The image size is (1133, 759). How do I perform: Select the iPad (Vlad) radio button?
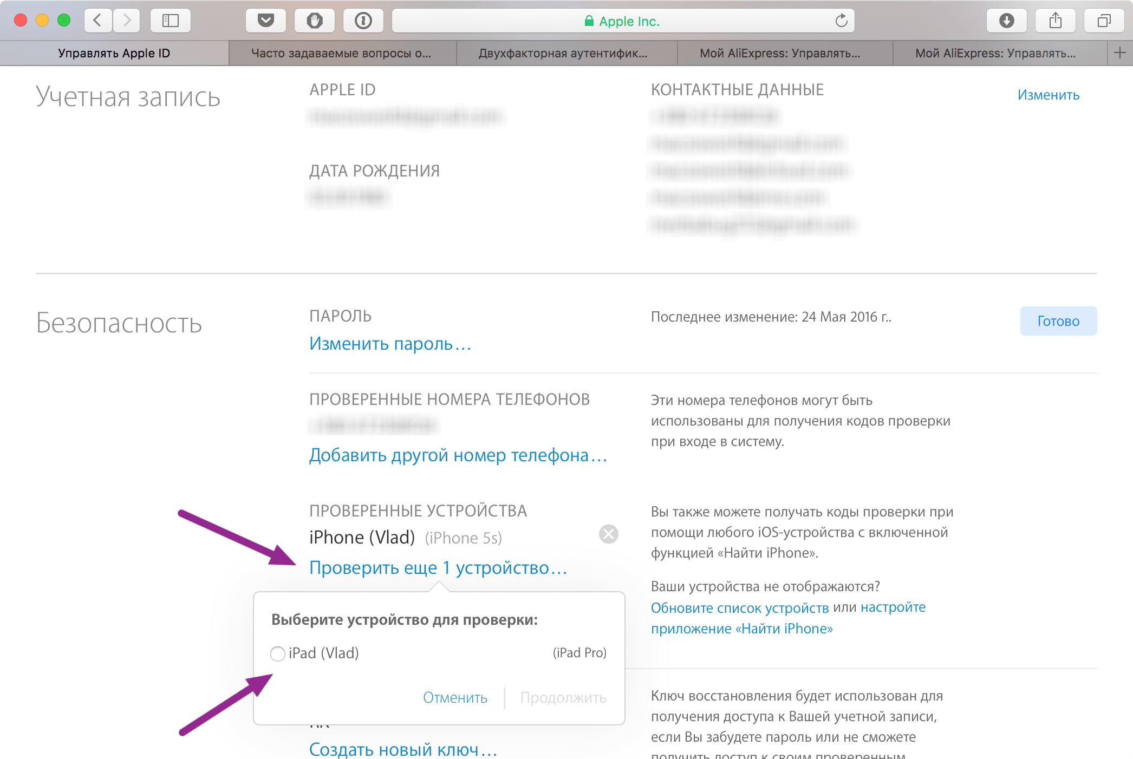tap(278, 654)
